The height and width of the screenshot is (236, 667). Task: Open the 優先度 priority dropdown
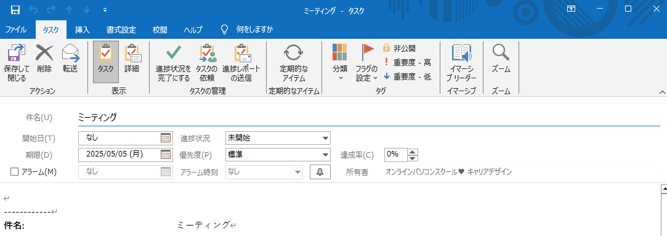coord(325,155)
